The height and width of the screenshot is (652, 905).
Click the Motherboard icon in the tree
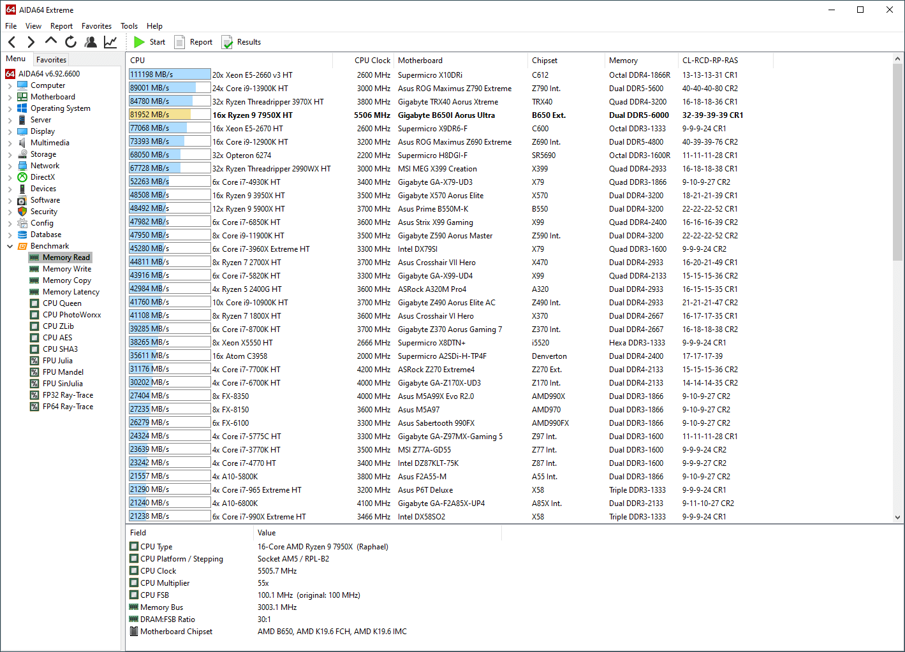click(23, 97)
